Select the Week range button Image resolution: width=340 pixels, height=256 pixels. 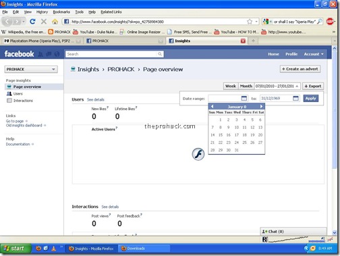tap(231, 86)
